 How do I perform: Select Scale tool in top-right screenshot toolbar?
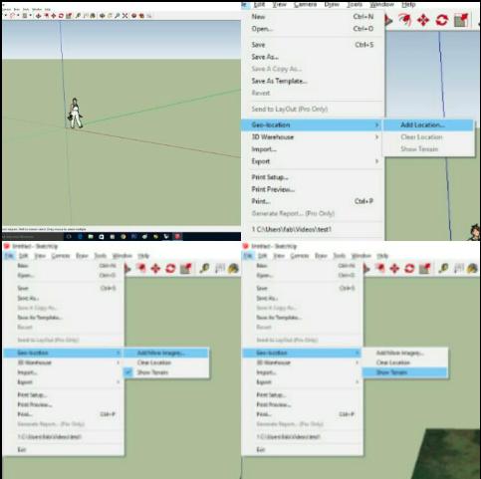coord(461,20)
